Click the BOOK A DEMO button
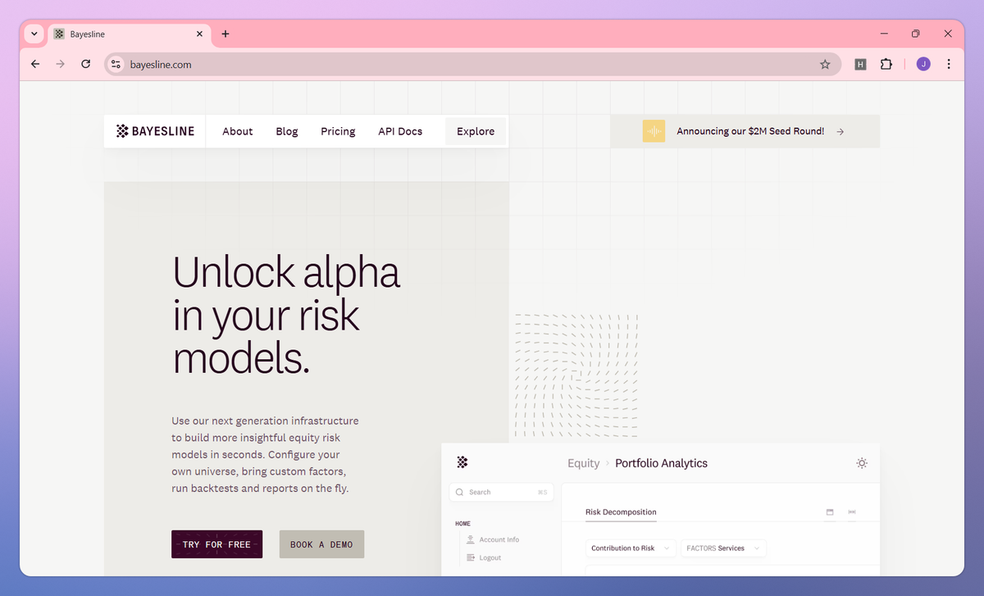Viewport: 984px width, 596px height. [321, 544]
